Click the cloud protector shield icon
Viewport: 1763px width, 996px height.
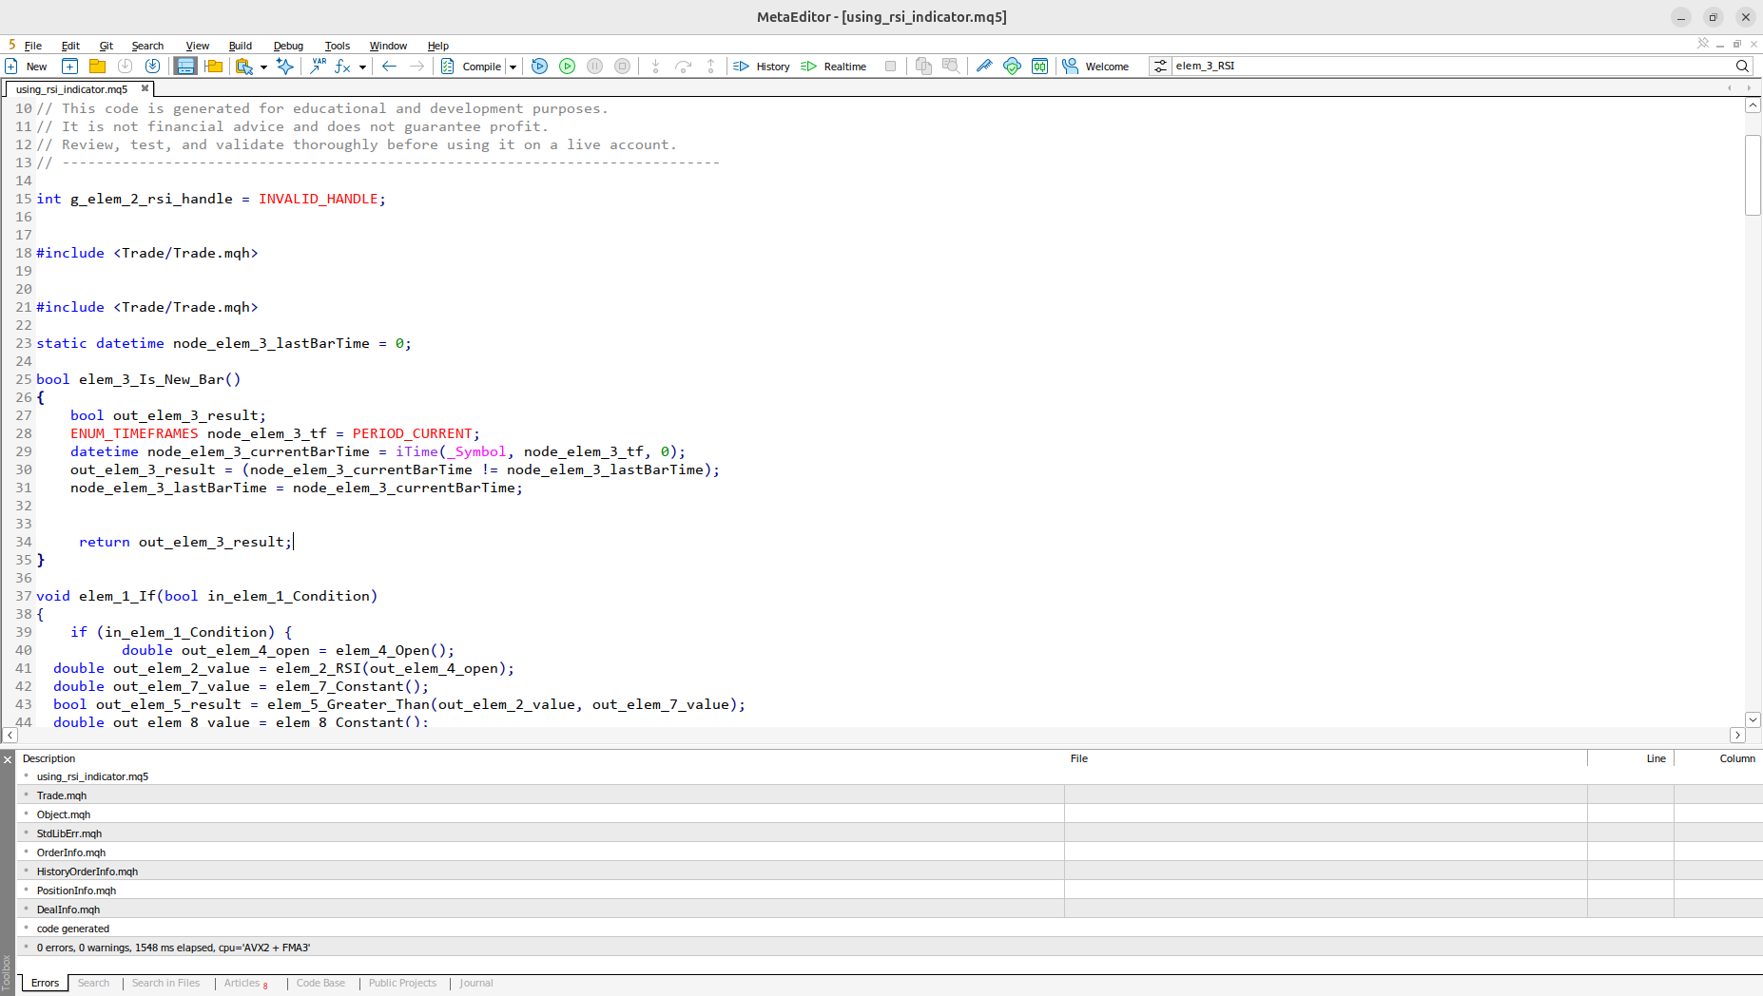[1012, 66]
